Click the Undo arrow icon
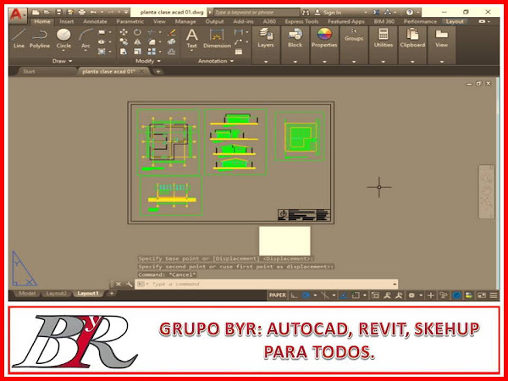 (93, 13)
